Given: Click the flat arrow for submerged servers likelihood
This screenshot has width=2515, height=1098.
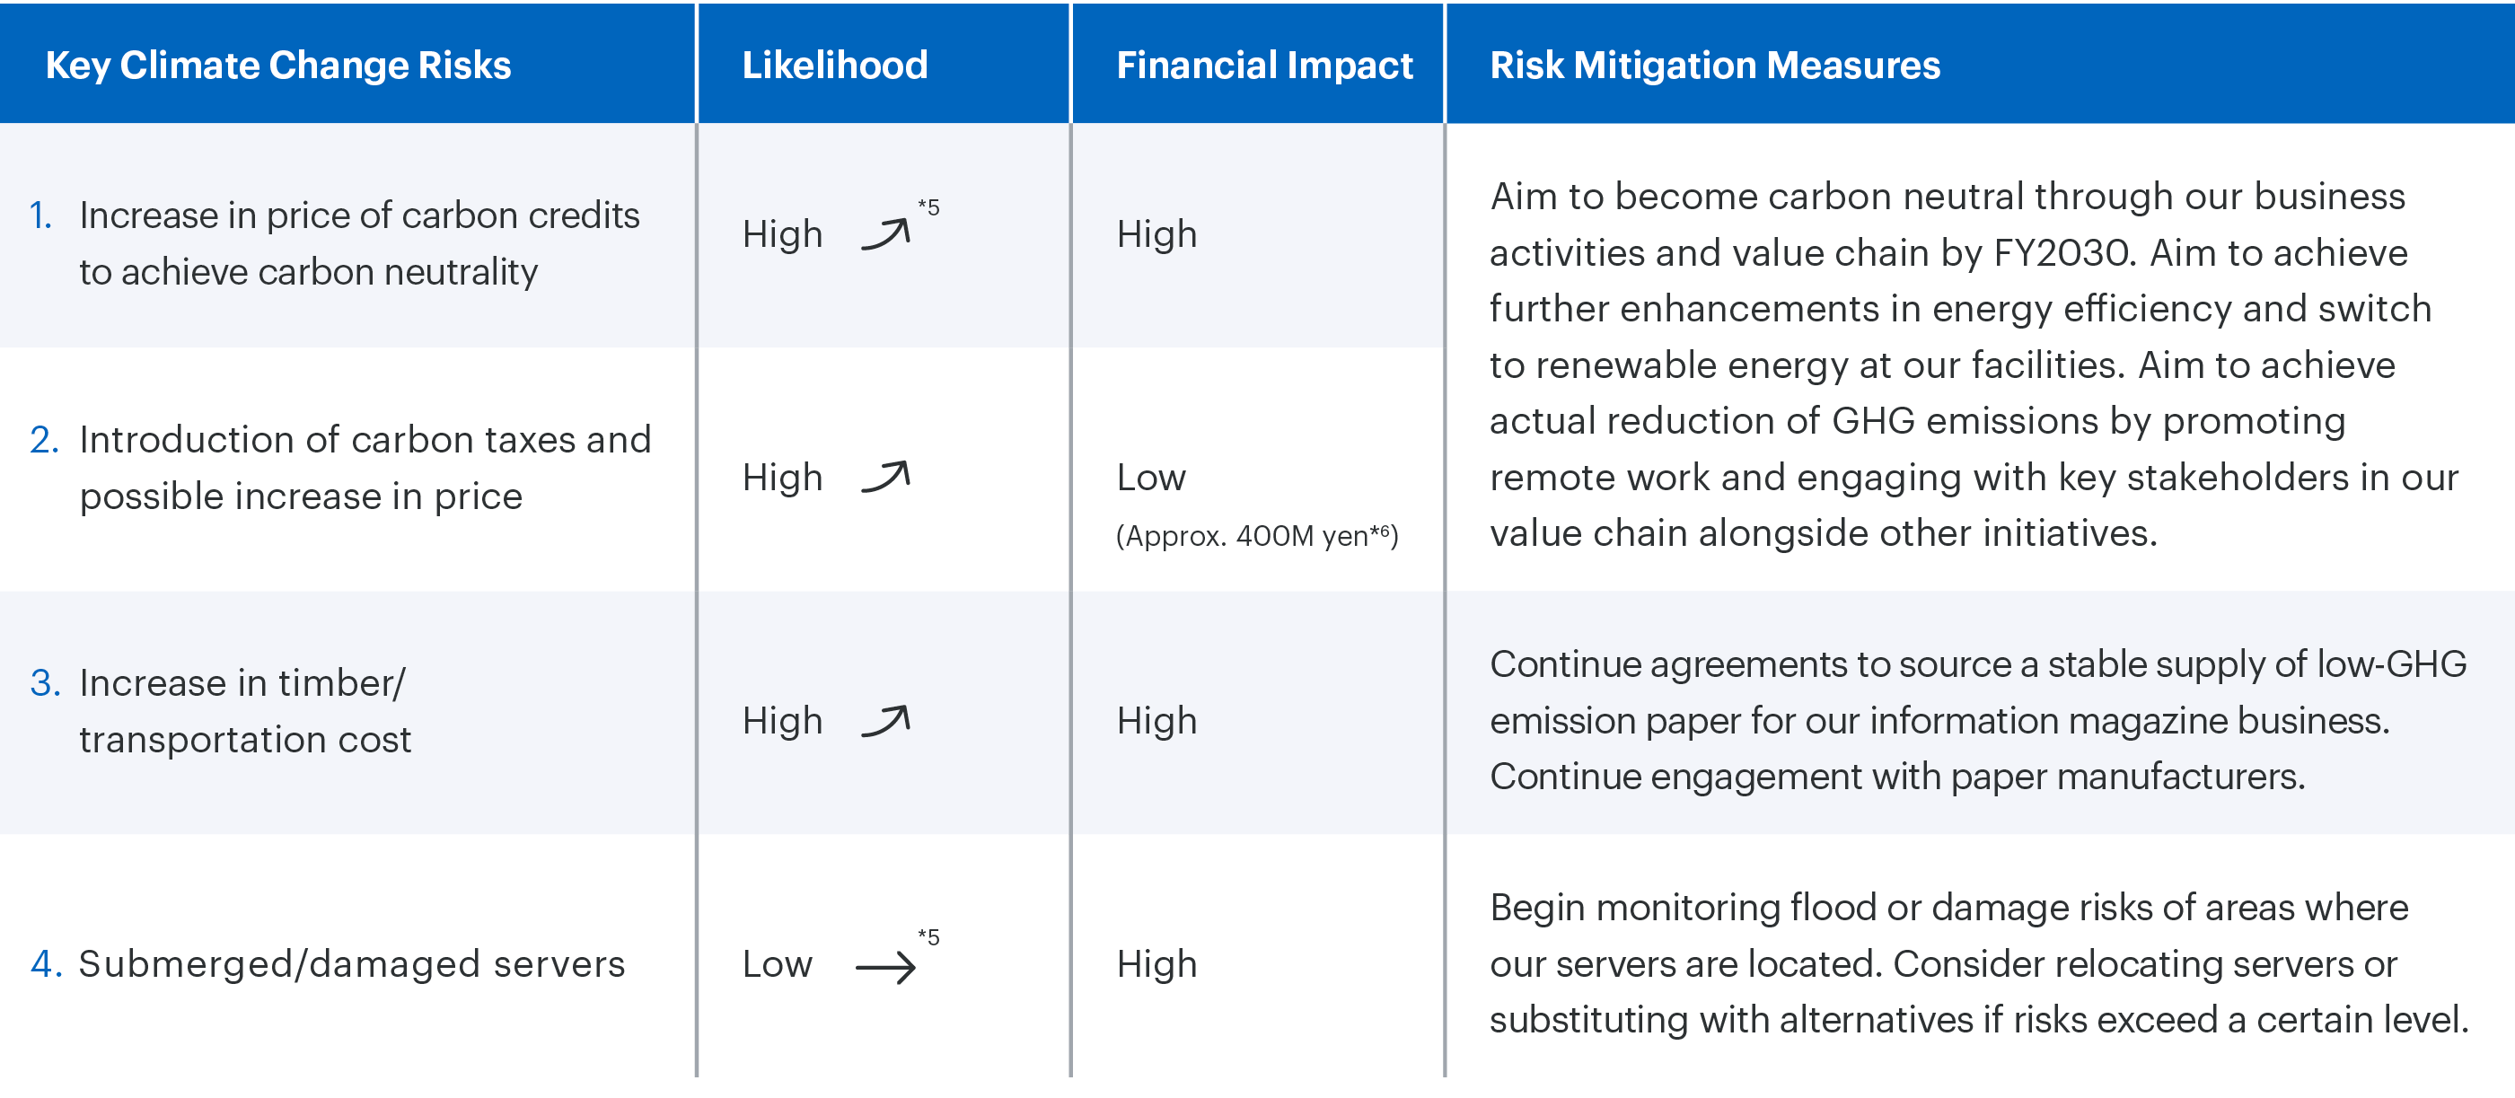Looking at the screenshot, I should click(x=885, y=967).
